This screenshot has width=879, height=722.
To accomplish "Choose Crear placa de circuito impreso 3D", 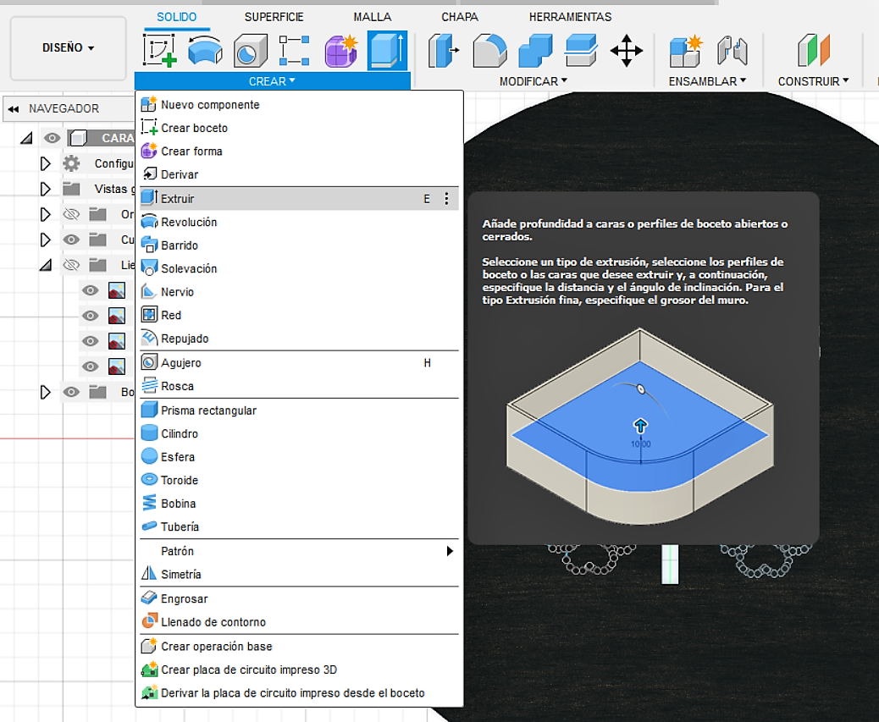I will click(x=300, y=670).
